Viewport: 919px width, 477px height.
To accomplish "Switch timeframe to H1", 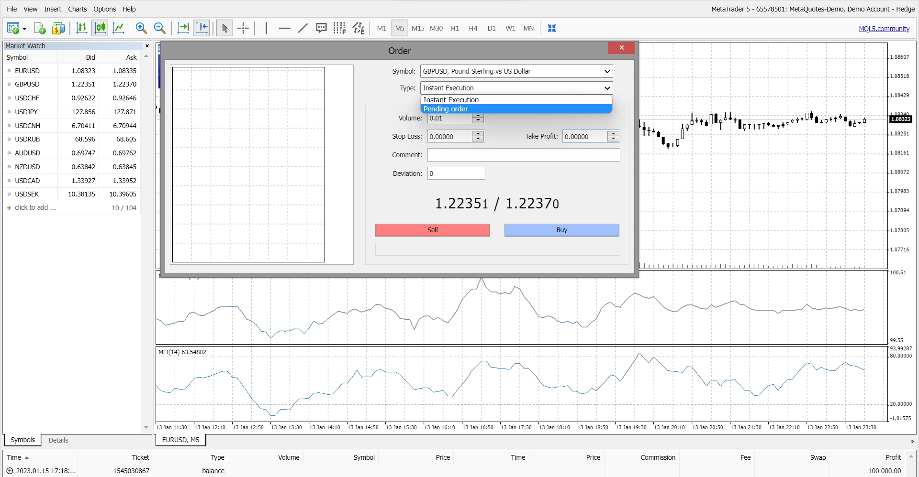I will [x=455, y=28].
